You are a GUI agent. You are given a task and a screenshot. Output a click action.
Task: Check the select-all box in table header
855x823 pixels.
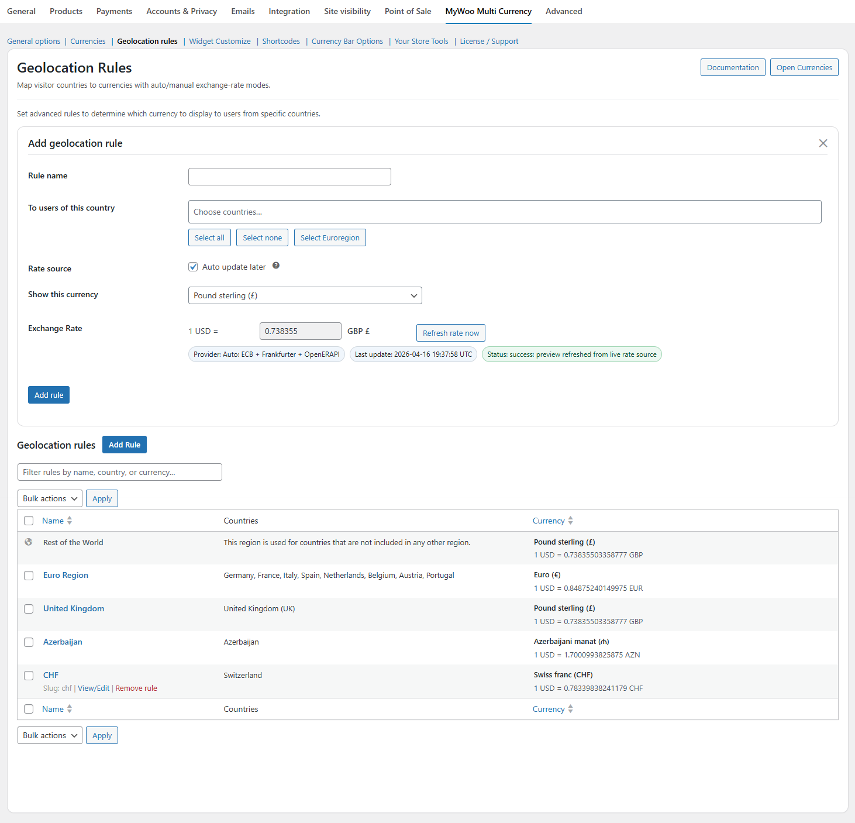click(29, 521)
